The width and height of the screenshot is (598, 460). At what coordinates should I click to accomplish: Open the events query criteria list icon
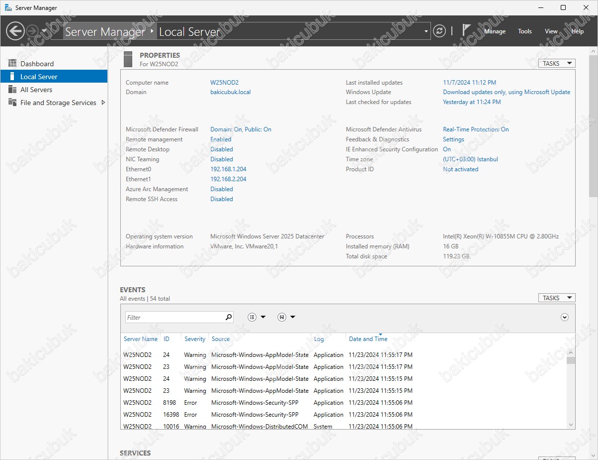tap(252, 317)
